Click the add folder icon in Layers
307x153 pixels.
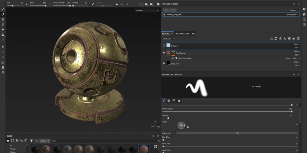293,39
